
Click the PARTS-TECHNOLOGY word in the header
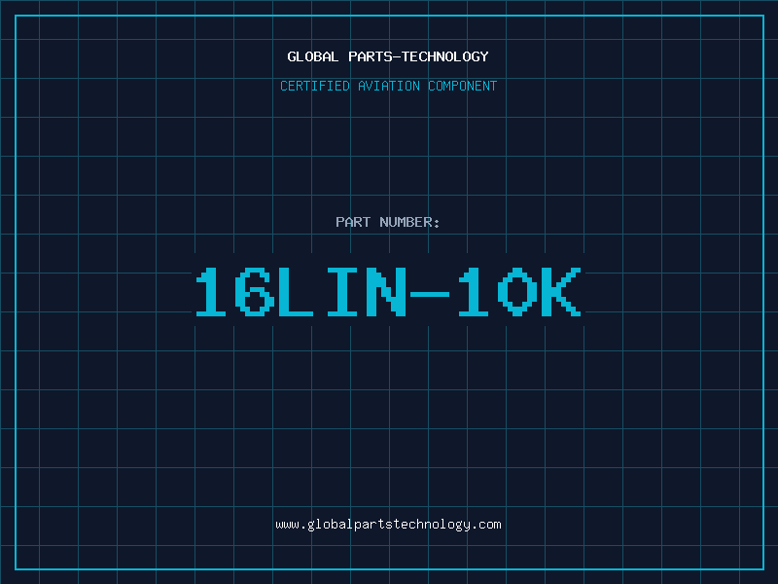tap(417, 56)
